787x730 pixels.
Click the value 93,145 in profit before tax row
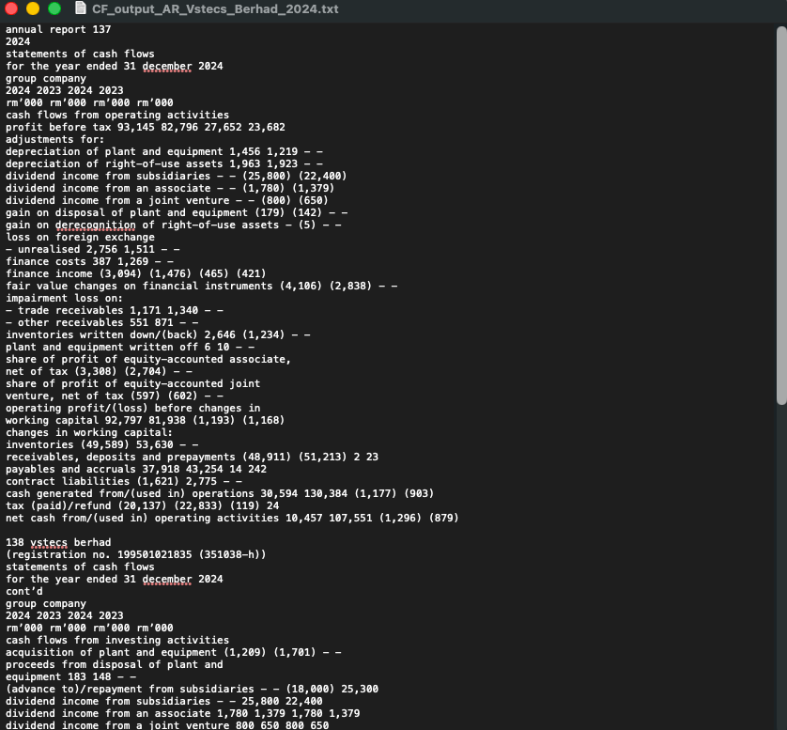tap(136, 128)
